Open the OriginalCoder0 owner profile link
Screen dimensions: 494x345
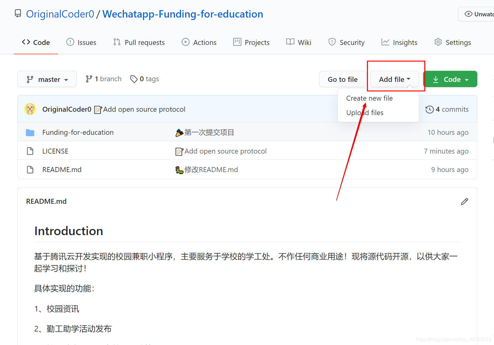coord(60,14)
